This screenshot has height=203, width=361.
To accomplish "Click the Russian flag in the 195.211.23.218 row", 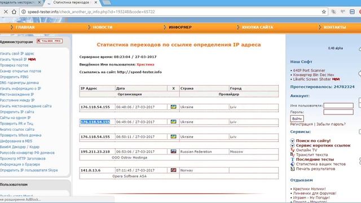I will coord(173,152).
